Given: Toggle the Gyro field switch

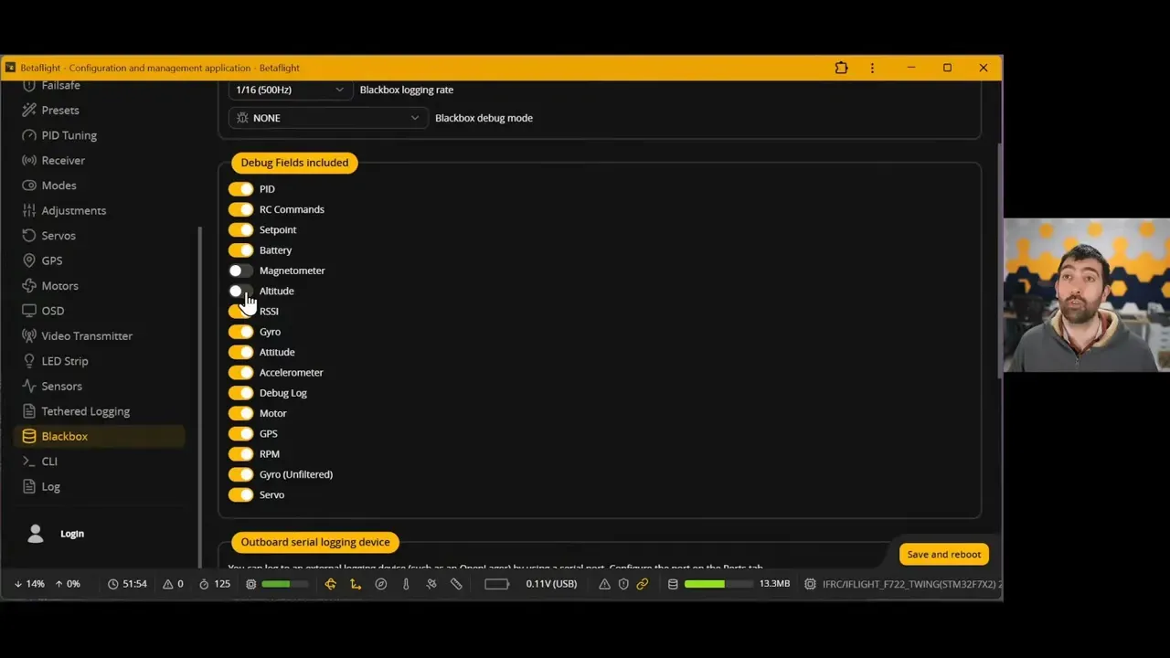Looking at the screenshot, I should point(241,332).
